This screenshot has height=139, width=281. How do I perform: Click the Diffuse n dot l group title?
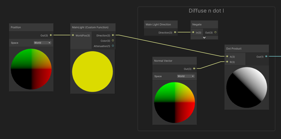[x=206, y=11]
